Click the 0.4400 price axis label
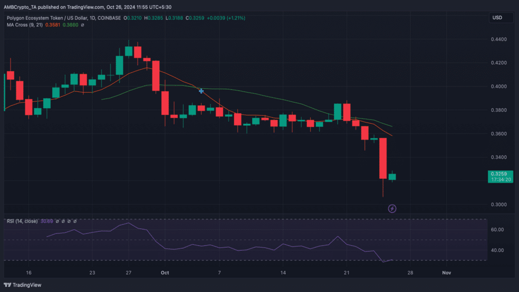Viewport: 519px width, 292px height. (x=498, y=40)
